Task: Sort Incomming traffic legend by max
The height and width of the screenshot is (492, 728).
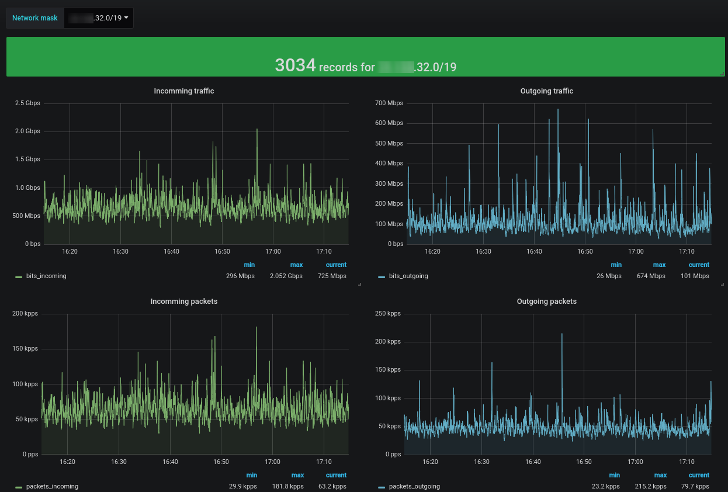Action: [297, 265]
